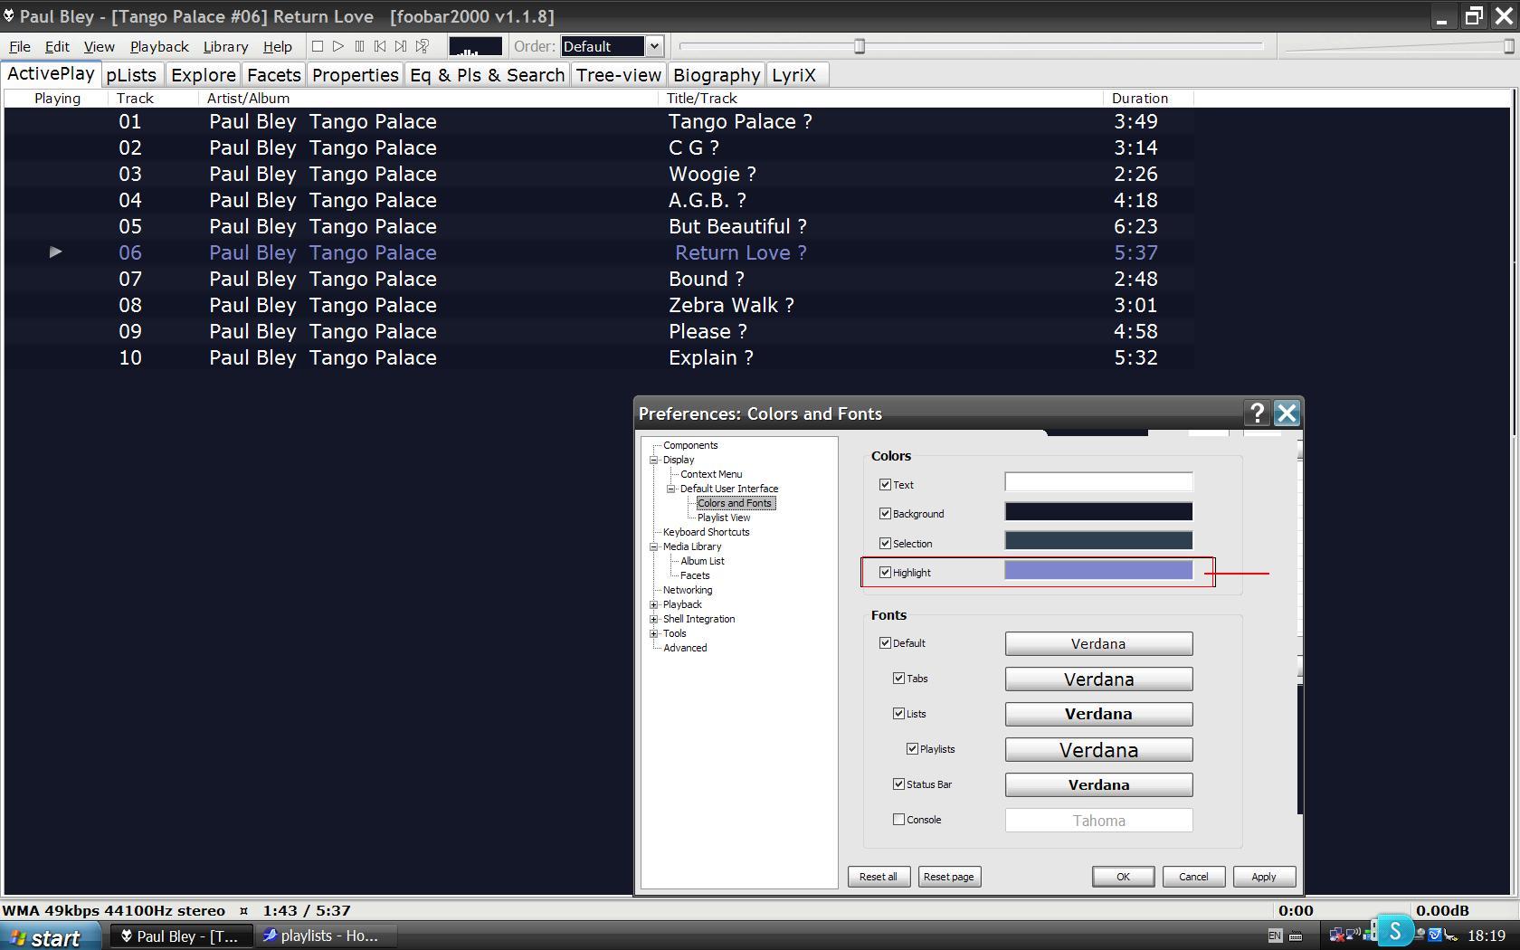Open the playback Order dropdown

click(613, 46)
